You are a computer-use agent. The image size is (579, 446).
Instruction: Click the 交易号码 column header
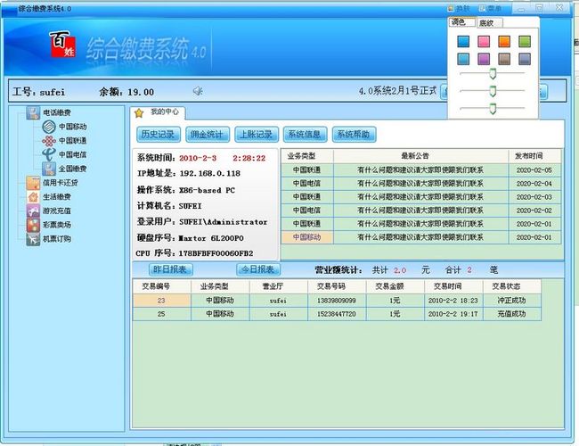pos(337,286)
